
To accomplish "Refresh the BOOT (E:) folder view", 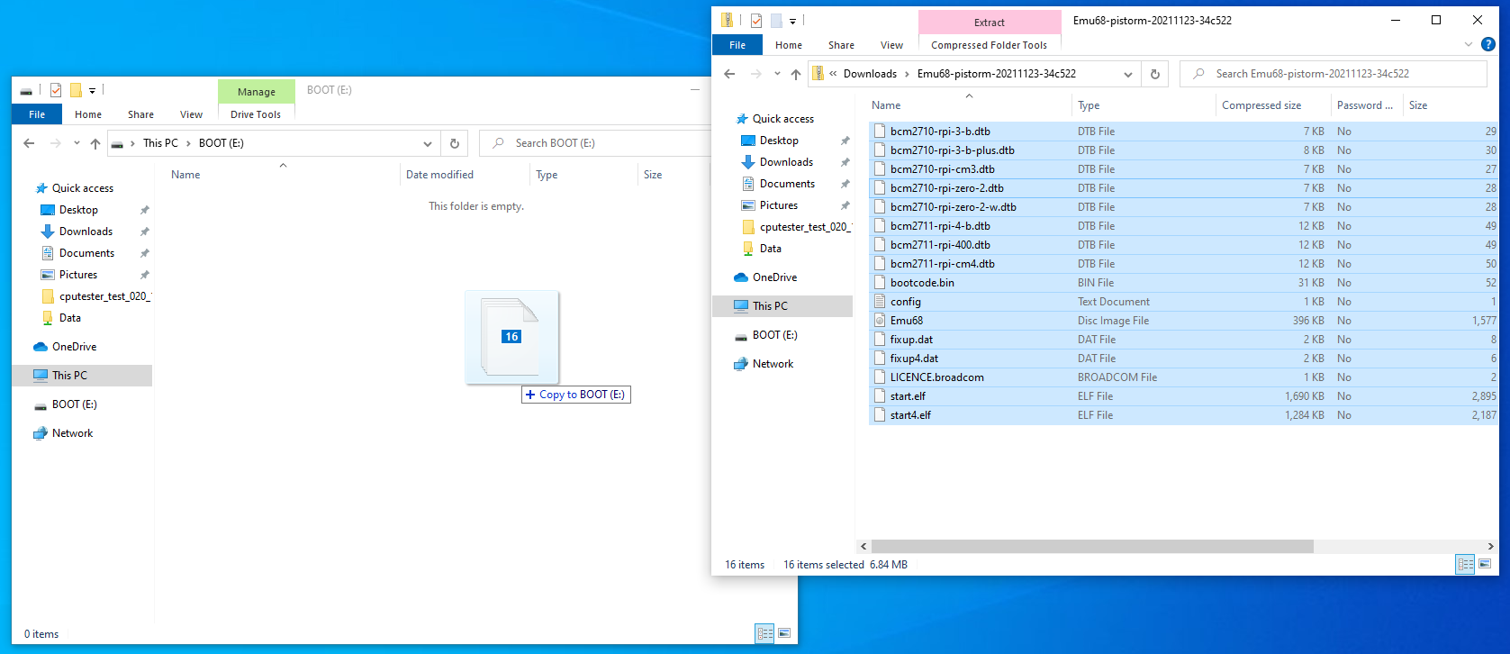I will coord(455,143).
